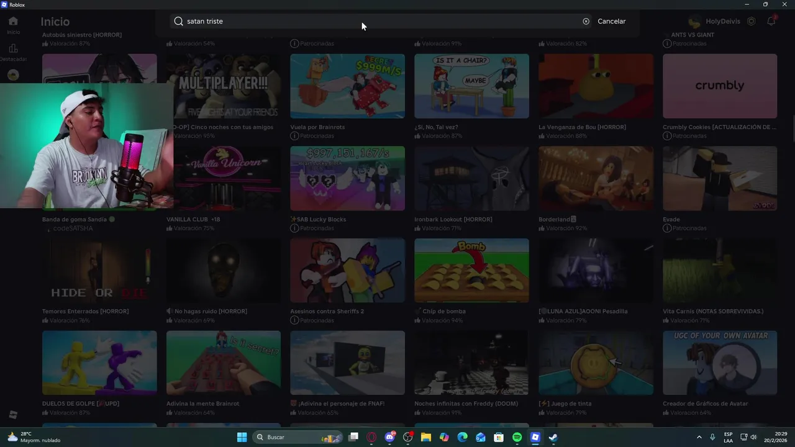This screenshot has width=795, height=447.
Task: Open the network and volume tray icons
Action: [748, 437]
